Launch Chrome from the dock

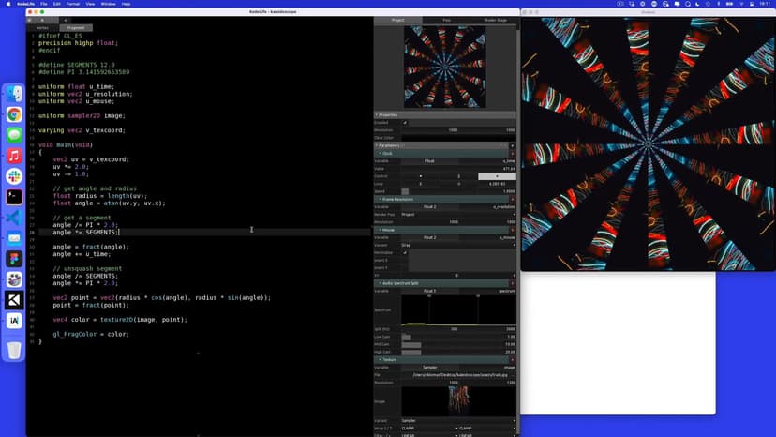[x=14, y=114]
